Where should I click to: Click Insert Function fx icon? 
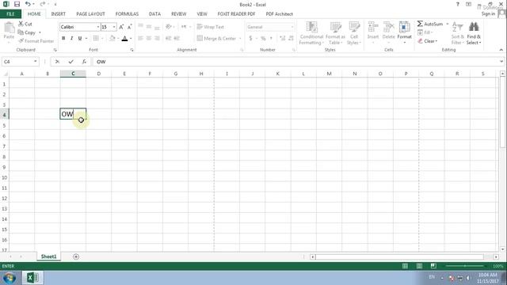[x=84, y=62]
